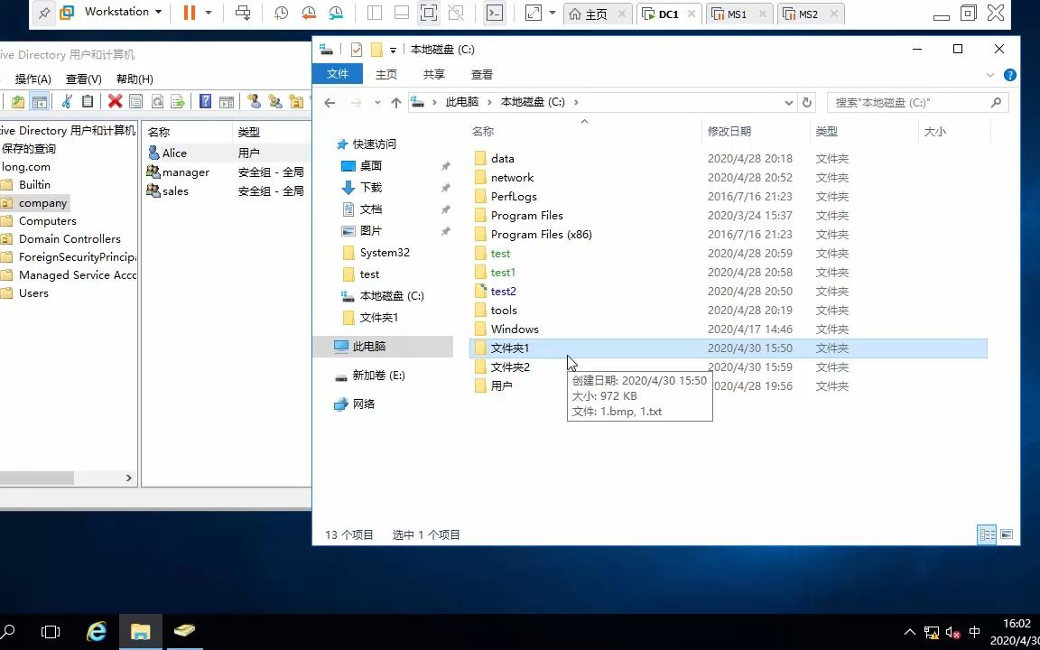Select 图片 in quick access
The height and width of the screenshot is (650, 1040).
(x=371, y=231)
